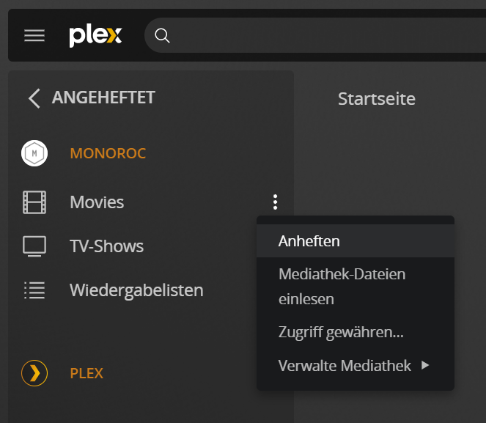486x423 pixels.
Task: Click the Movies film strip icon
Action: (34, 202)
